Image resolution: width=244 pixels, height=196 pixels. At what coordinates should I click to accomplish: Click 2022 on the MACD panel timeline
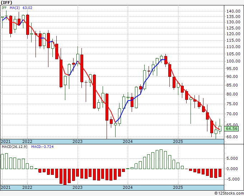(x=27, y=187)
